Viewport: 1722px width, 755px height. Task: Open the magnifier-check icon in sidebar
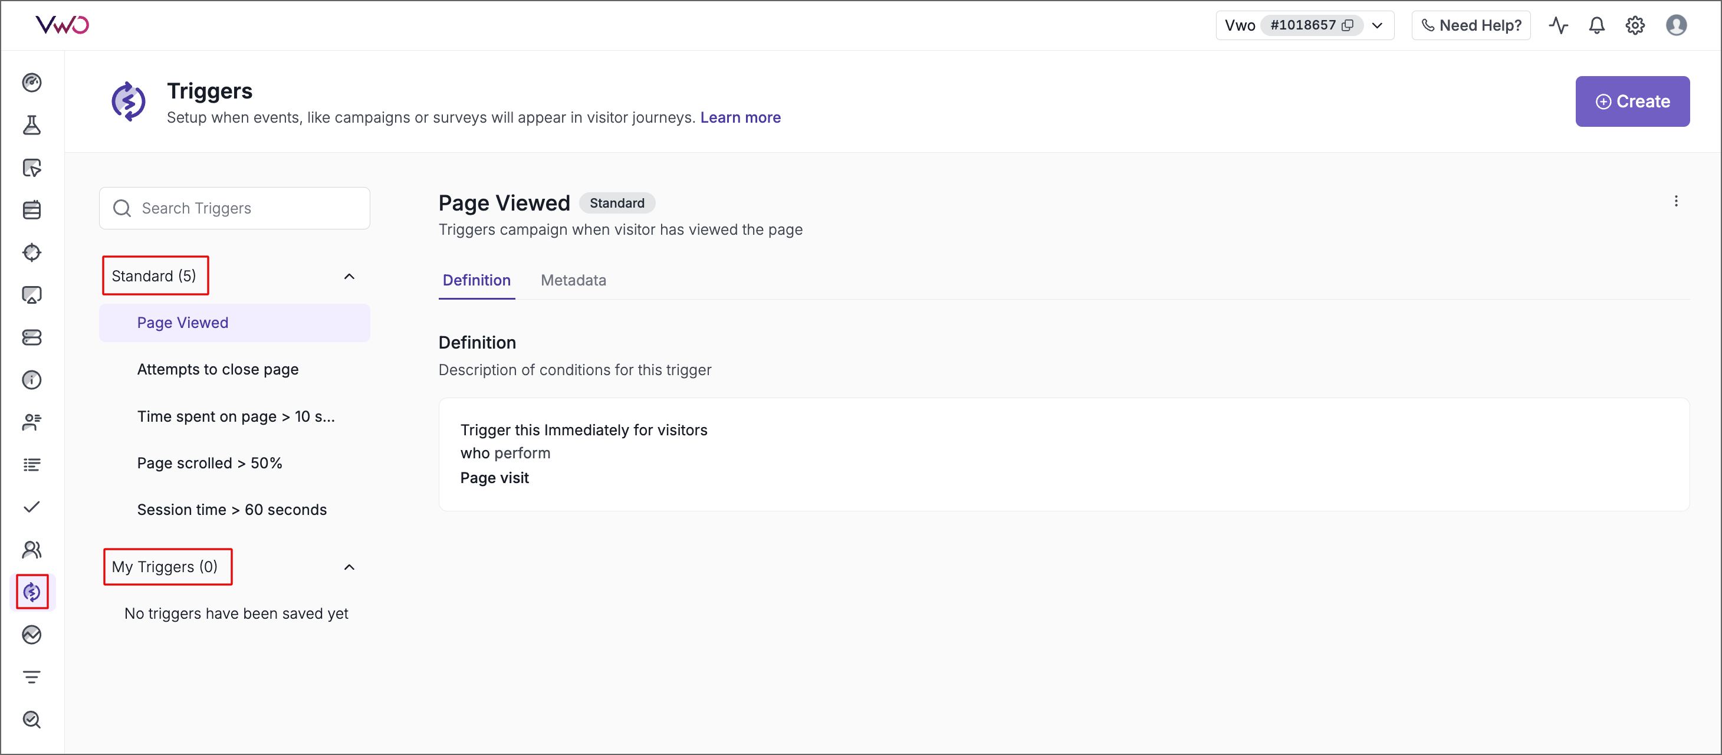click(x=31, y=720)
